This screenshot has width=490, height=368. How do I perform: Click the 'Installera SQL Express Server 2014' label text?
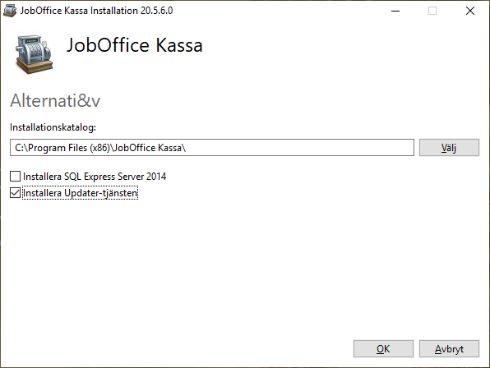(95, 177)
